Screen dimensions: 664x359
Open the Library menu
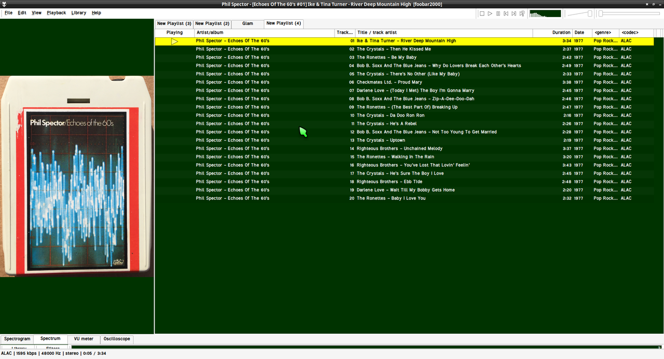click(x=79, y=12)
